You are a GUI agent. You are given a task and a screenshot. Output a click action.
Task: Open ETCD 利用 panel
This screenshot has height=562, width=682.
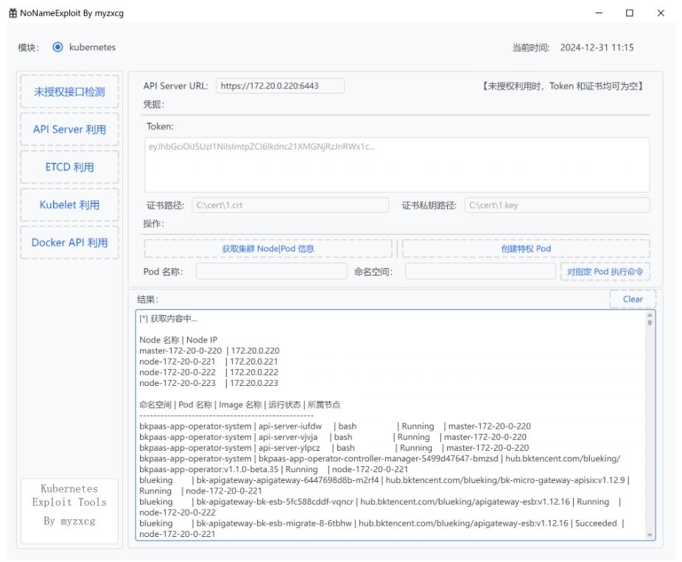(69, 167)
